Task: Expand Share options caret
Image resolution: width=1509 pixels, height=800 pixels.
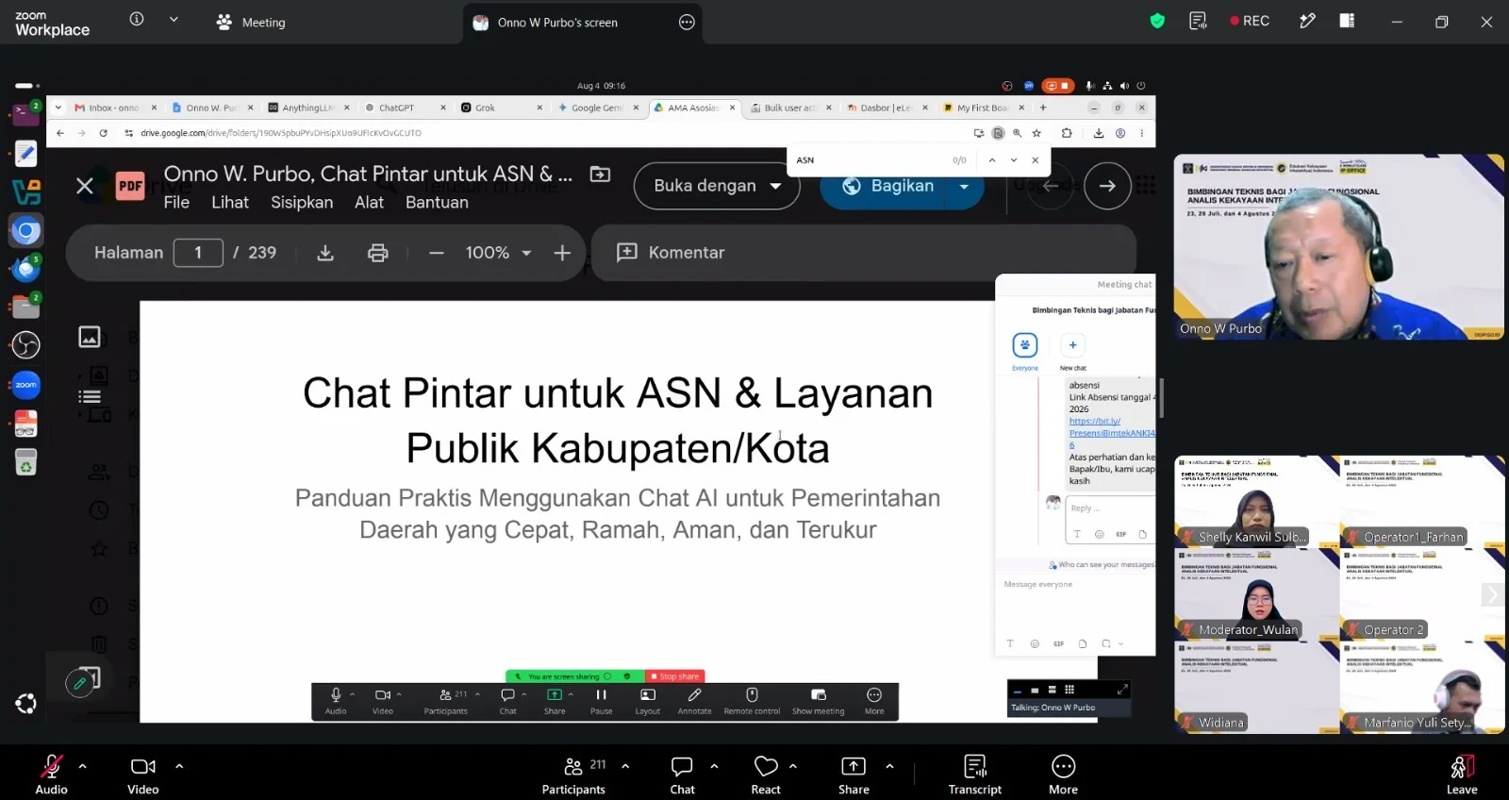Action: (x=889, y=766)
